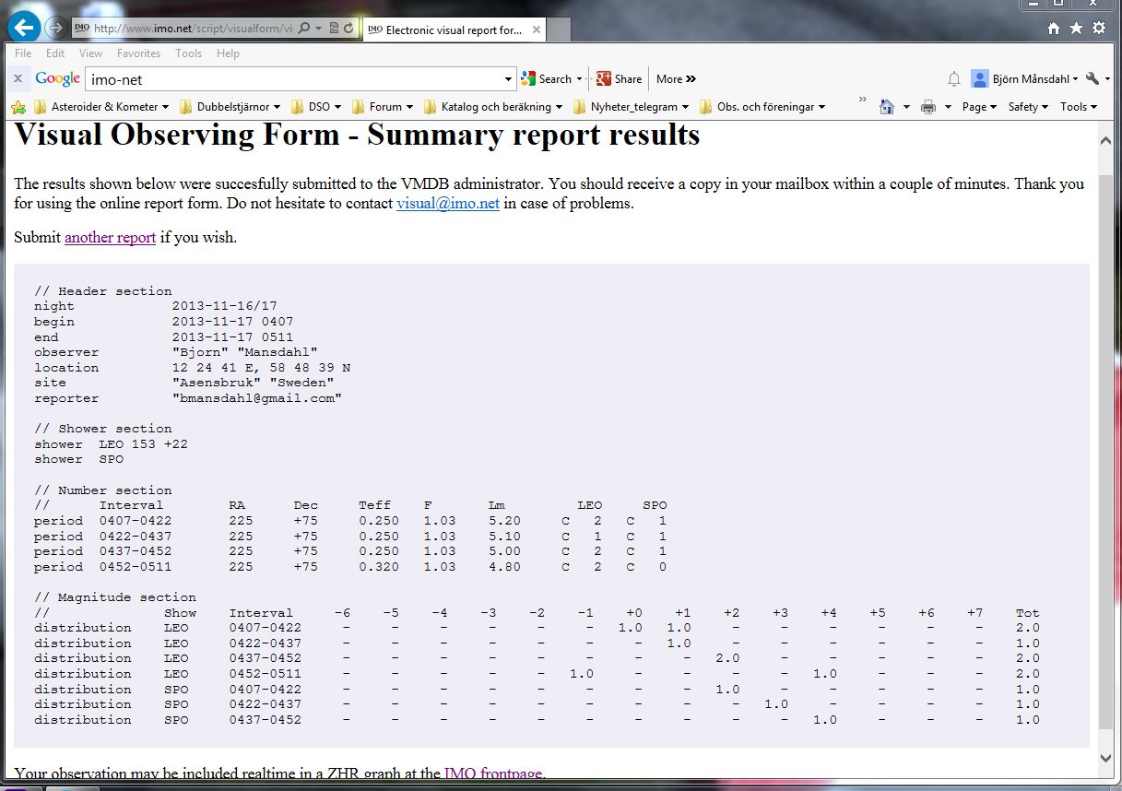Click the location value '12 24 41 E, 58 48 39 N'

coord(261,368)
